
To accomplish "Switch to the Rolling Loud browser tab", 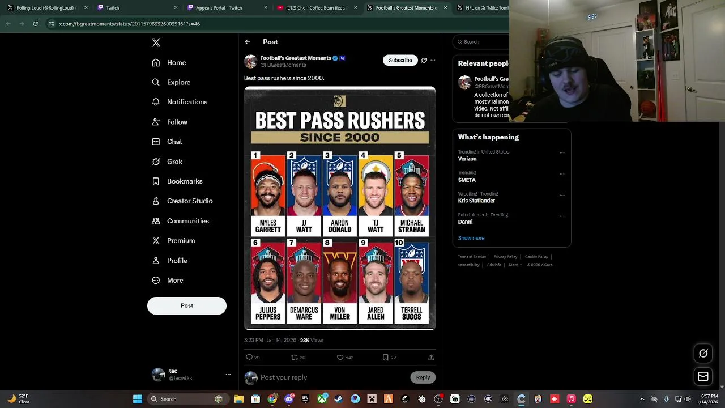I will 46,8.
